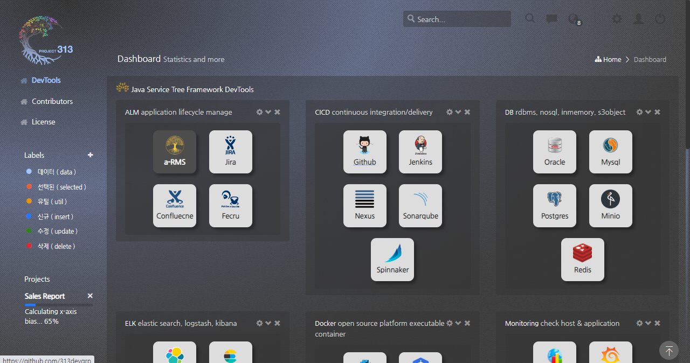This screenshot has width=690, height=363.
Task: Collapse the Monitoring panel chevron
Action: tap(648, 323)
